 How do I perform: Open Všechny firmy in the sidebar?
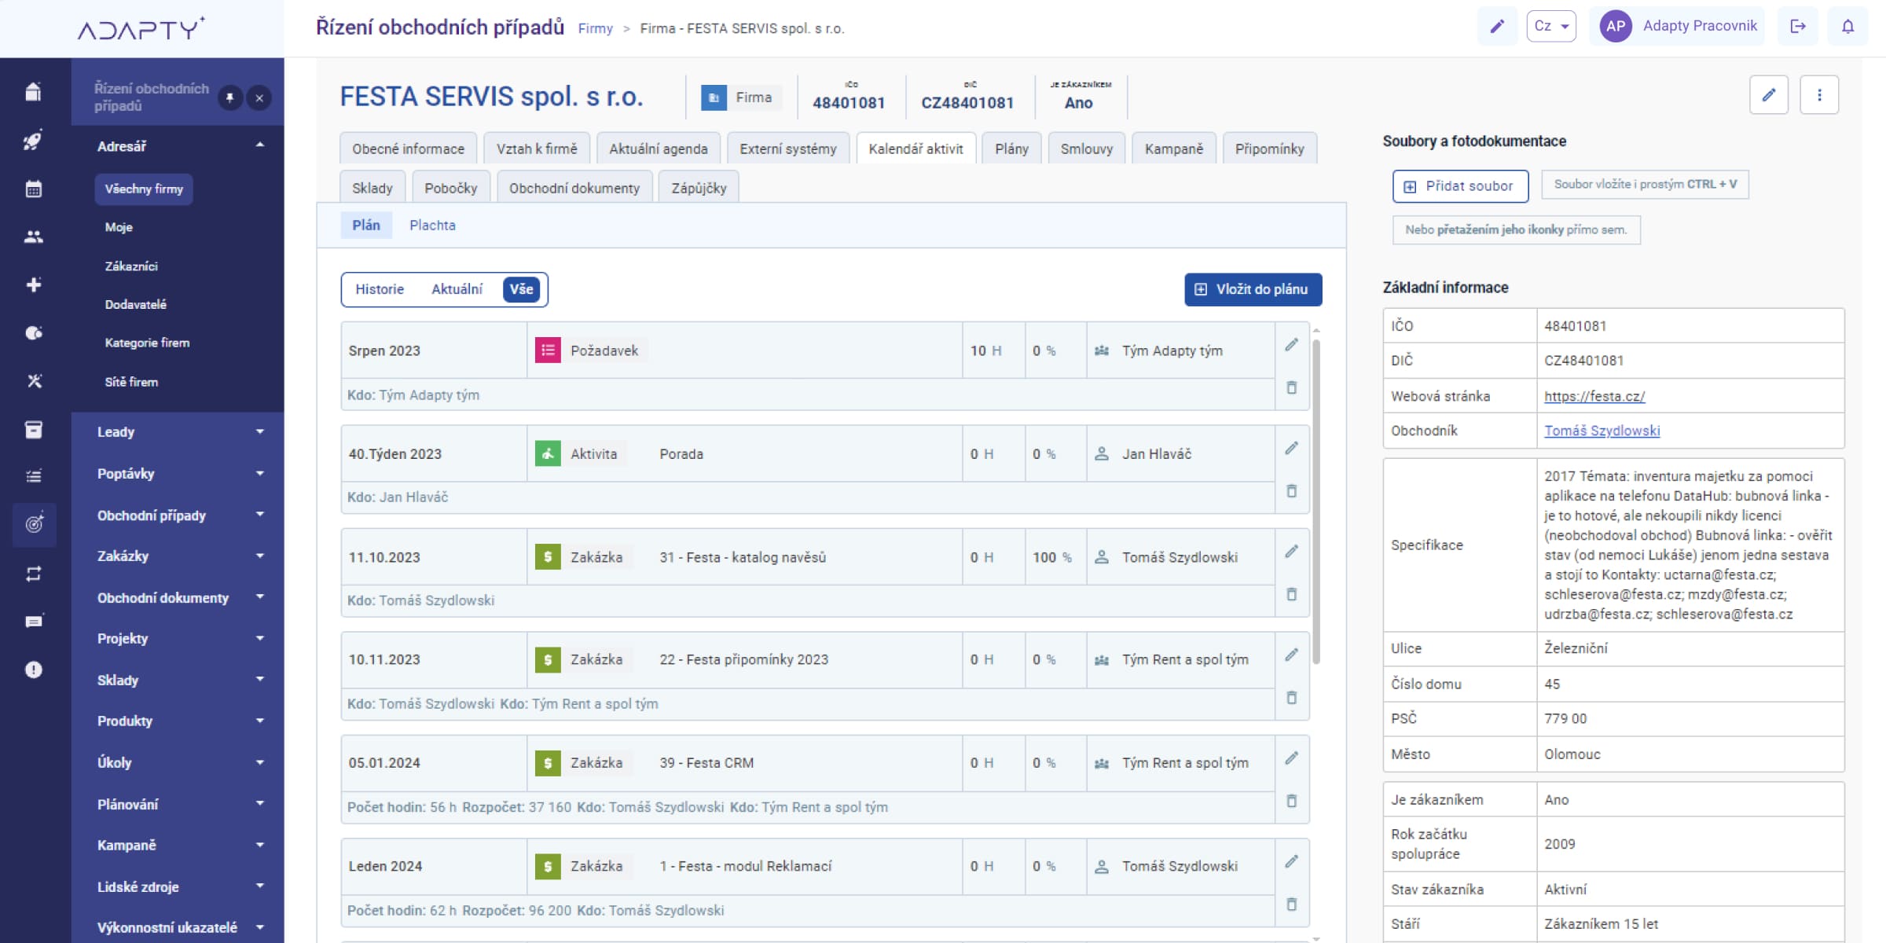(x=144, y=189)
